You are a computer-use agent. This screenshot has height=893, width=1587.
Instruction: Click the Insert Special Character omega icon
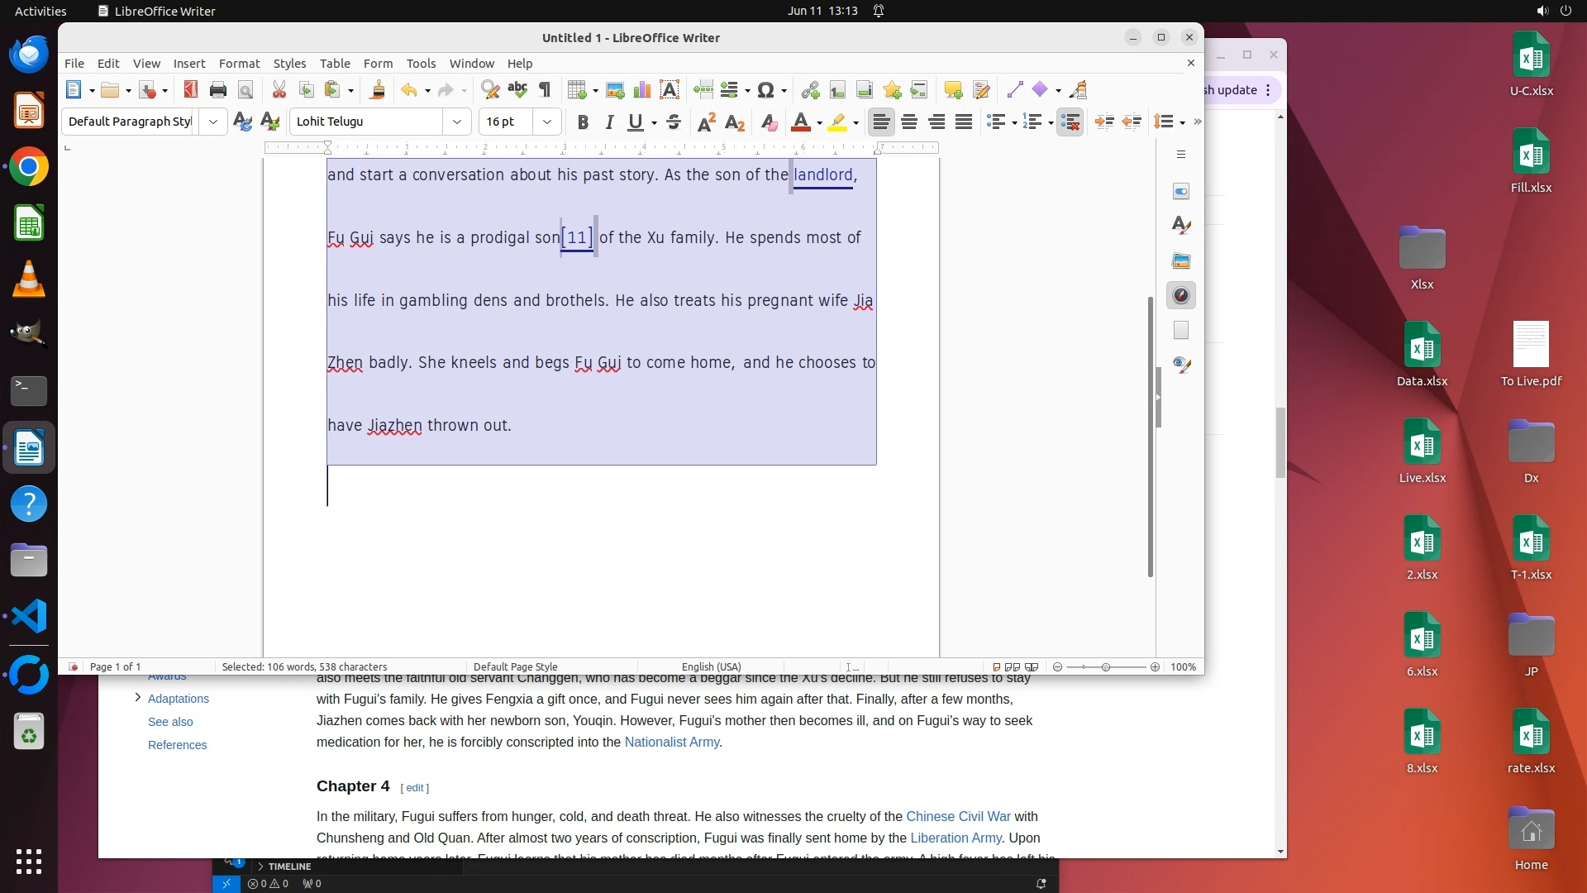click(765, 90)
